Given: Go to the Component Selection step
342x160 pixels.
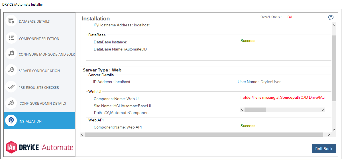Looking at the screenshot, I should [x=39, y=39].
